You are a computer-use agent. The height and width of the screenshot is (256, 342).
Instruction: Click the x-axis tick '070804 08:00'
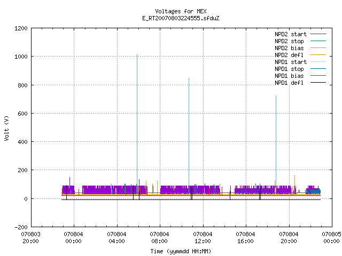160,238
